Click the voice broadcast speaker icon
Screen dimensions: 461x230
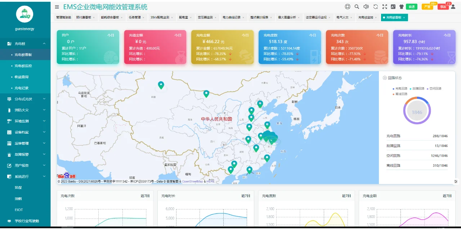(x=365, y=6)
